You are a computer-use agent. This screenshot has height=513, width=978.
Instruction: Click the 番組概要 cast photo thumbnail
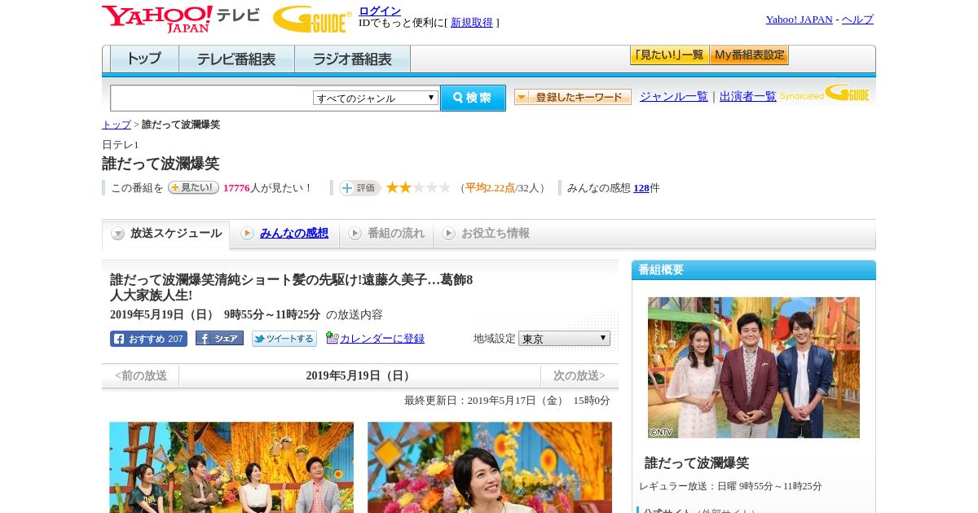coord(754,367)
